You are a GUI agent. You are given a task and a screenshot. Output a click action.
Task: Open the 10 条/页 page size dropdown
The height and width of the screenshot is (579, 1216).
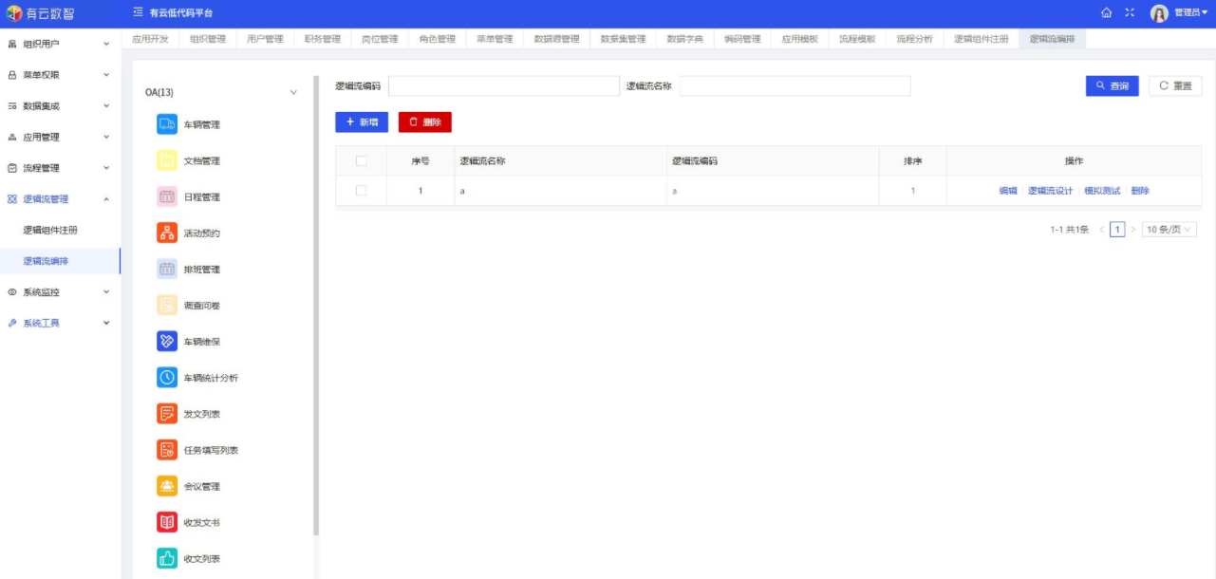1169,230
